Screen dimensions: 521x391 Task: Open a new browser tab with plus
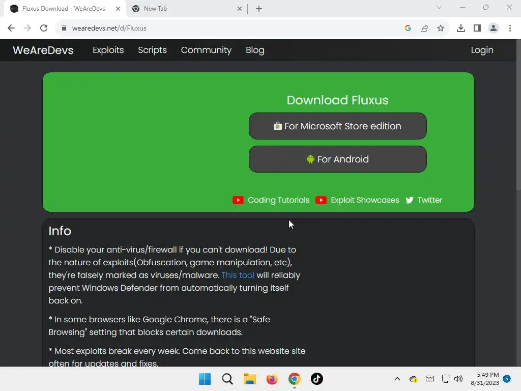(259, 9)
